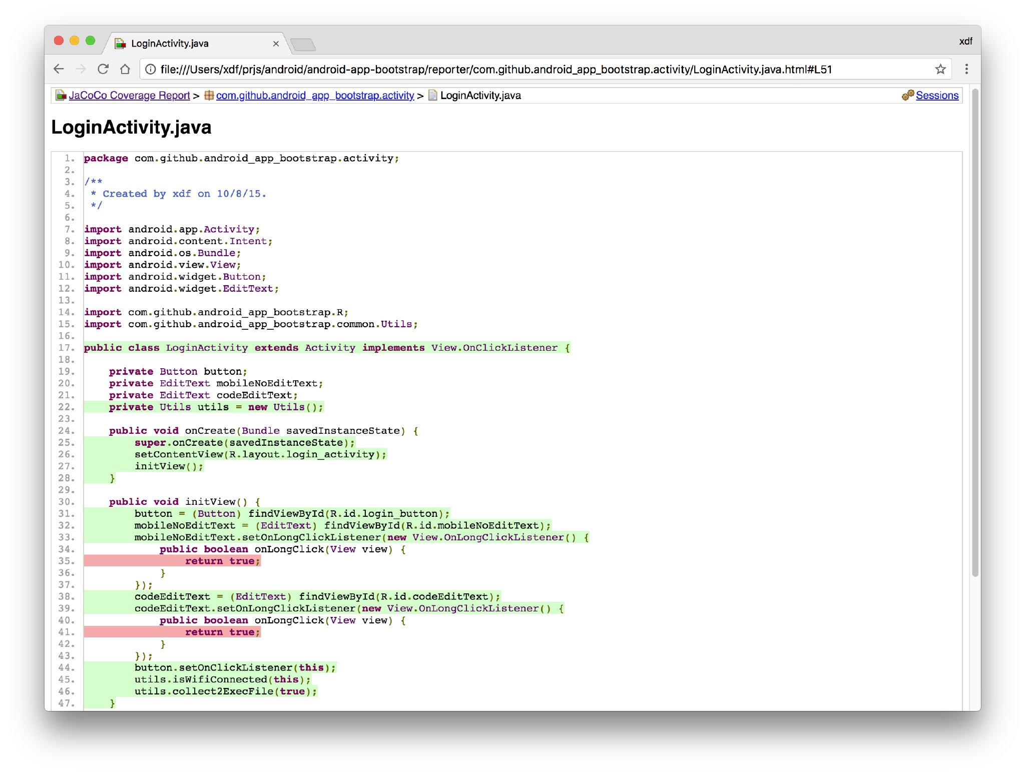Click the Sessions gears icon

(907, 95)
